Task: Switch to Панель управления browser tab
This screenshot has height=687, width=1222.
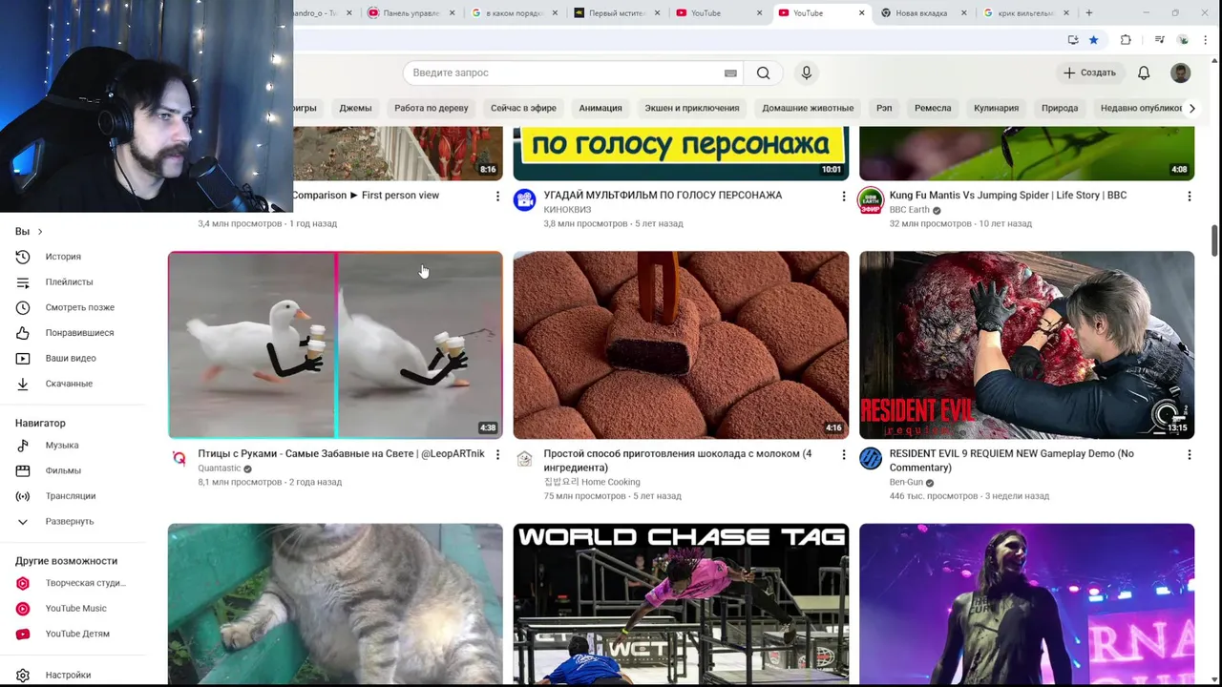Action: click(411, 13)
